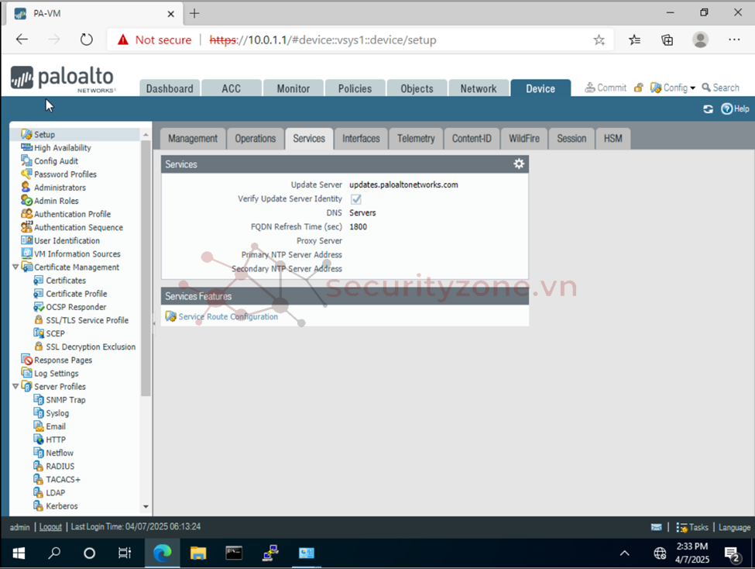Image resolution: width=755 pixels, height=569 pixels.
Task: Click the Administrators icon
Action: (x=26, y=187)
